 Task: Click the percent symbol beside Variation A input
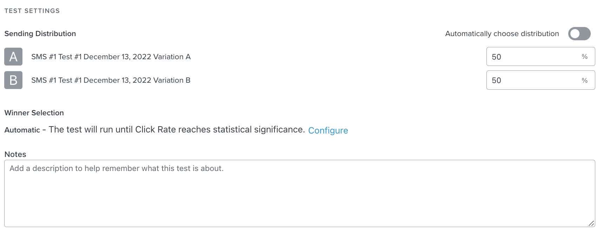(585, 56)
